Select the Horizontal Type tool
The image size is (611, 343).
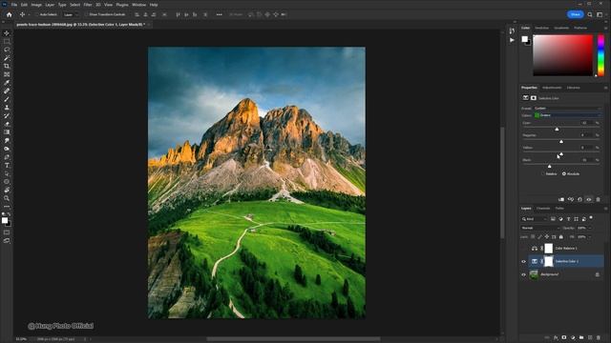[7, 165]
